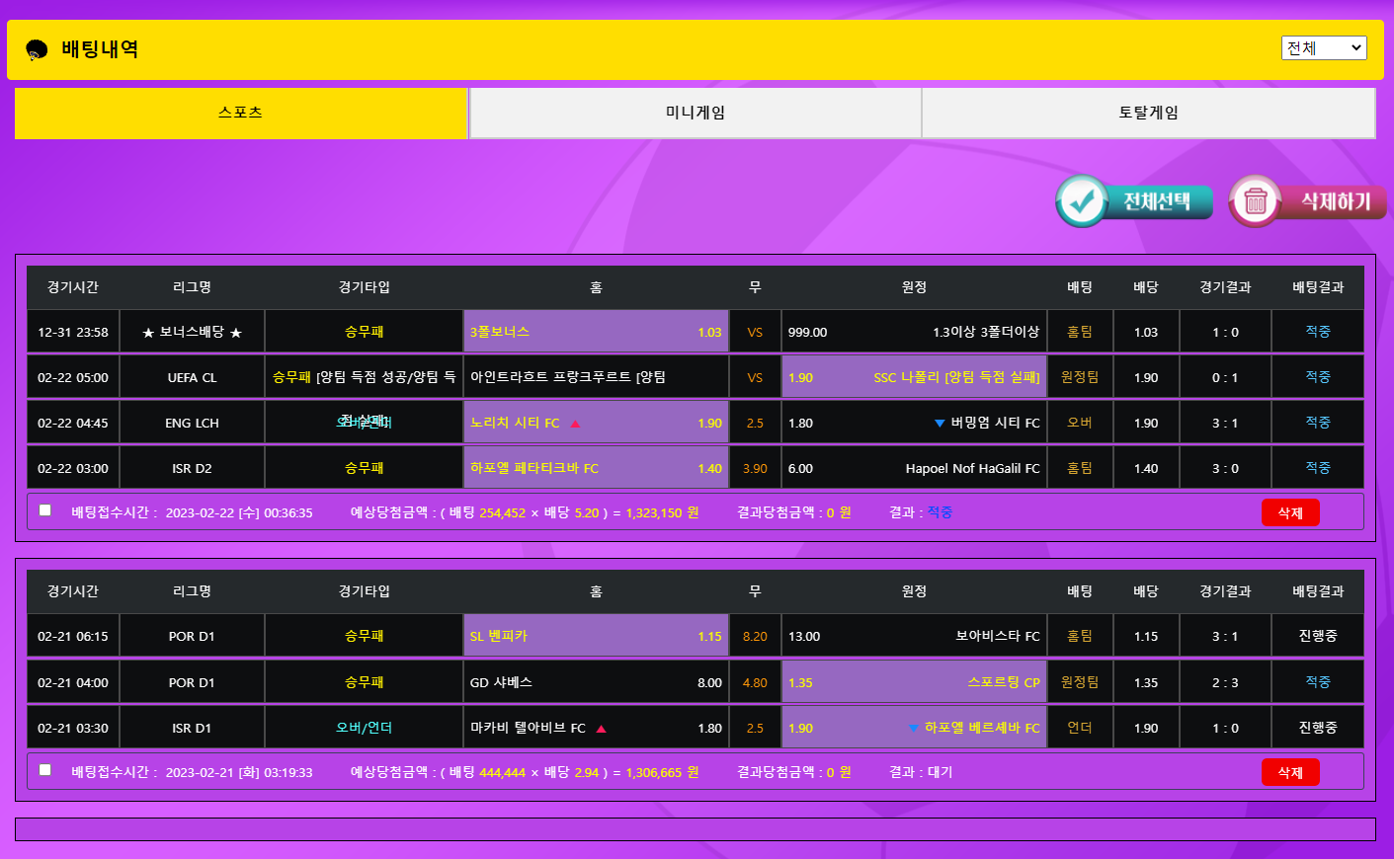Click the 배팅내역 header logo icon

pyautogui.click(x=37, y=49)
